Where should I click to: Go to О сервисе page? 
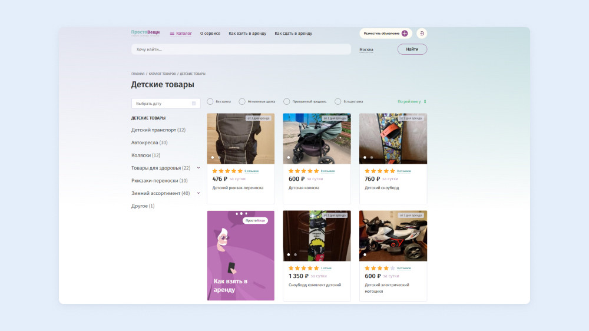pyautogui.click(x=210, y=34)
